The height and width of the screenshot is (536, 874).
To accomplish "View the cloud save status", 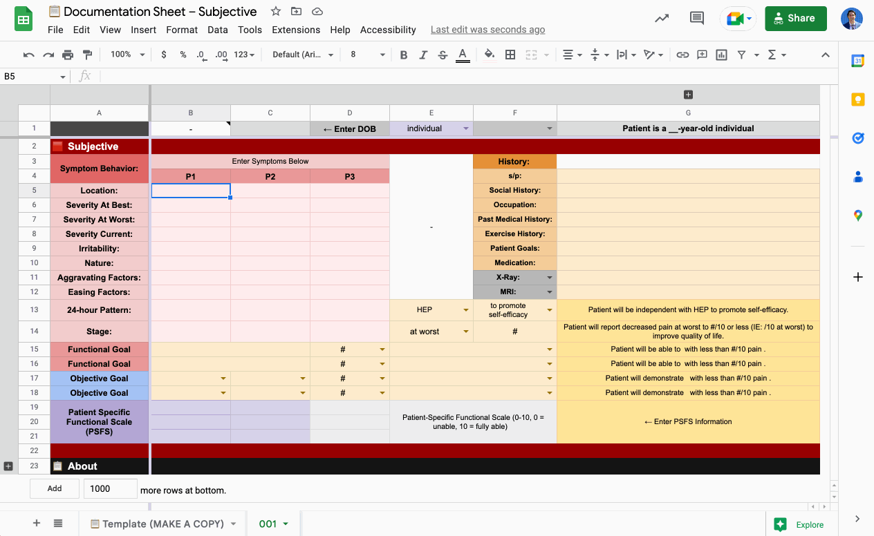I will tap(317, 11).
